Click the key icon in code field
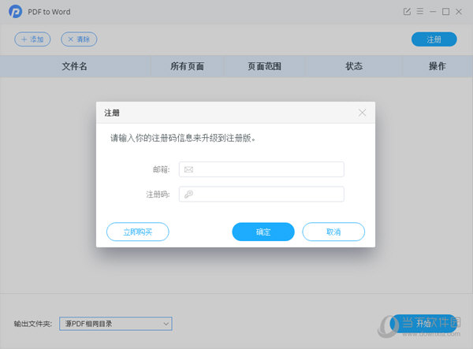 189,194
